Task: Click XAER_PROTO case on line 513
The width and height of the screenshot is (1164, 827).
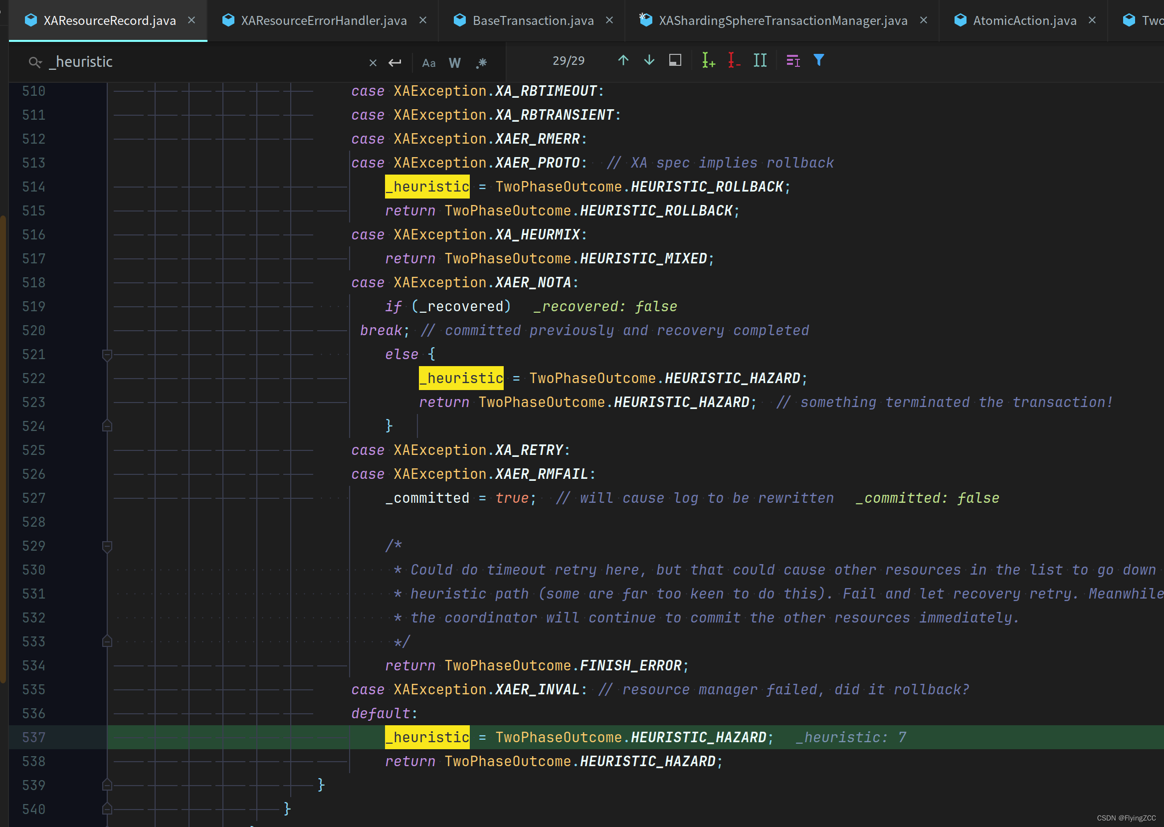Action: (537, 163)
